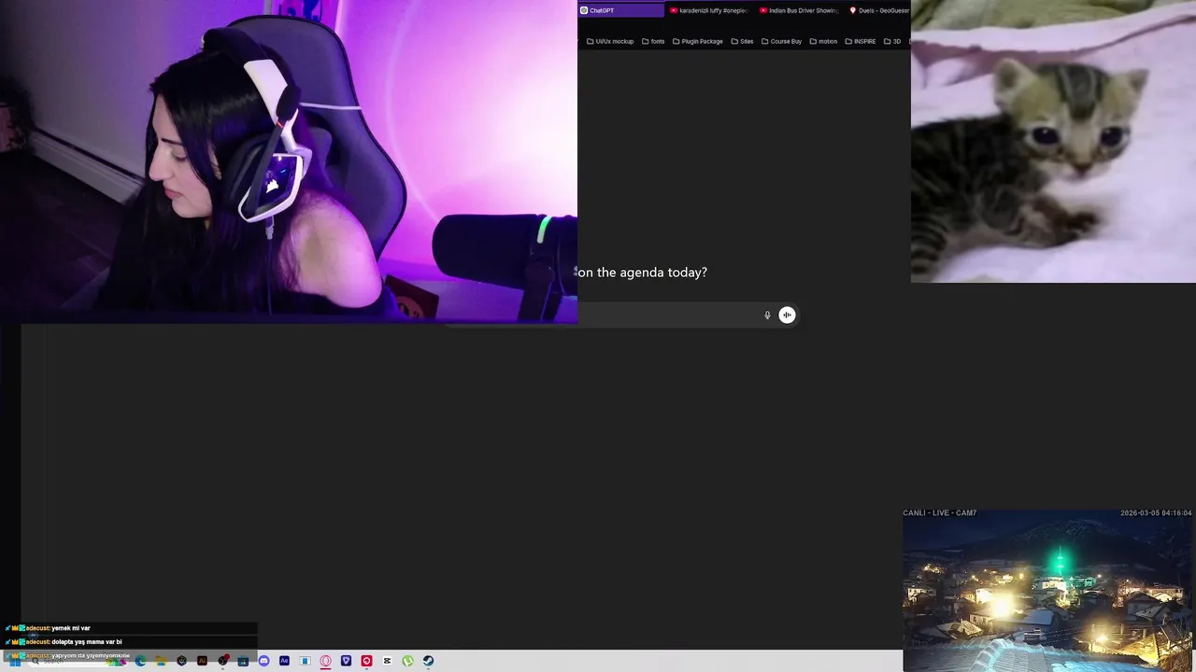Click the "CANLI - LIVE - CAM7" label
The width and height of the screenshot is (1196, 672).
939,512
